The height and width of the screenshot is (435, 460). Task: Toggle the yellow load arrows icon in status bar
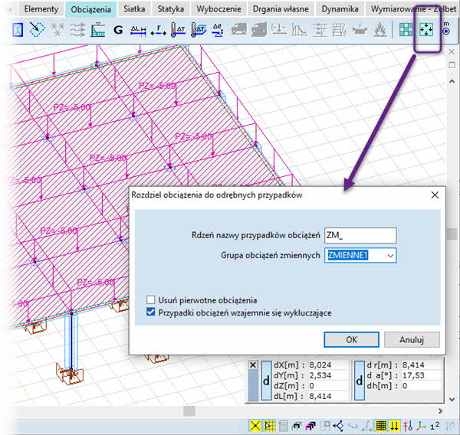coord(395,426)
